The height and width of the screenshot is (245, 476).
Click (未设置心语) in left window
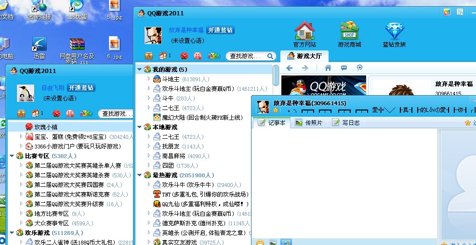(60, 98)
